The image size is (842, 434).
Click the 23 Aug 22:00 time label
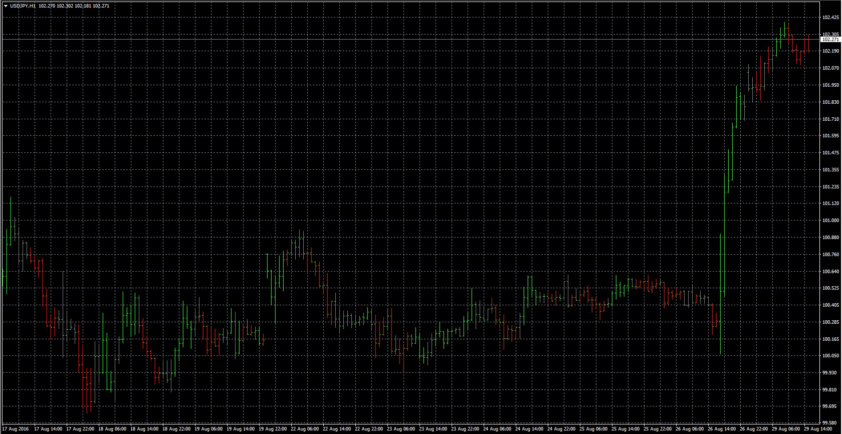[x=465, y=429]
